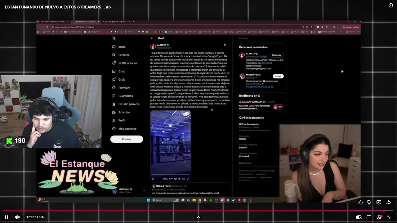
Task: Expand the more-videos chevron above the player bar
Action: [x=198, y=217]
